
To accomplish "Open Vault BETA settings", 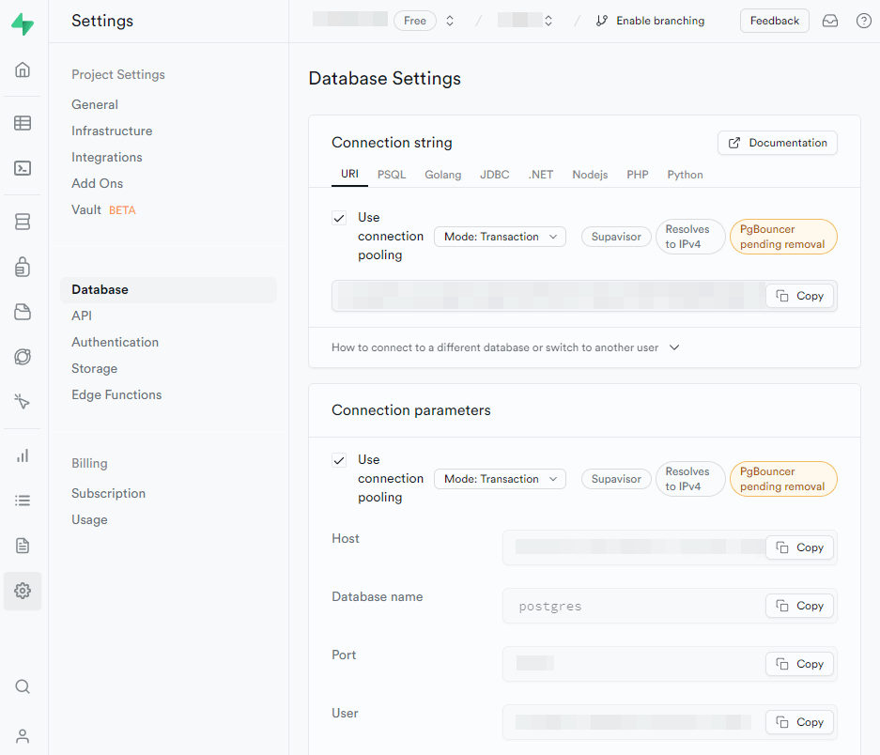I will (103, 210).
